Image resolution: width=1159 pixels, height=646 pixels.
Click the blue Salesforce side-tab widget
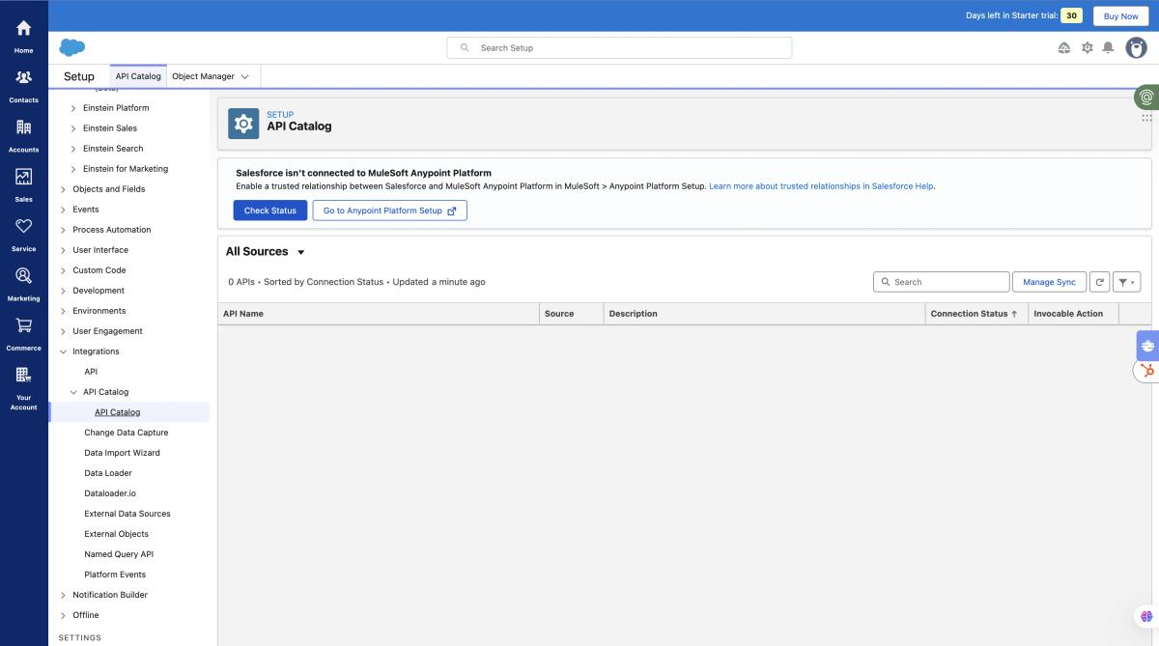point(1147,345)
